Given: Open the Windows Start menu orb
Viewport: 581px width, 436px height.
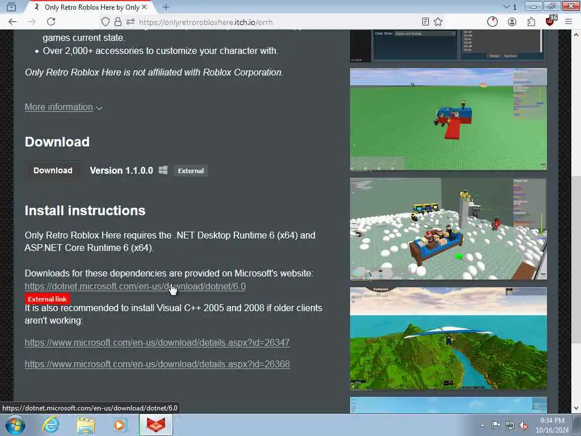Looking at the screenshot, I should coord(15,425).
